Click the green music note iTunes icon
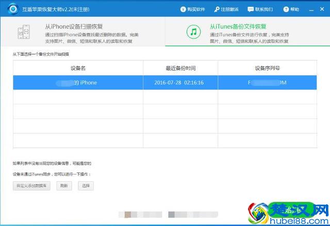 pos(194,32)
